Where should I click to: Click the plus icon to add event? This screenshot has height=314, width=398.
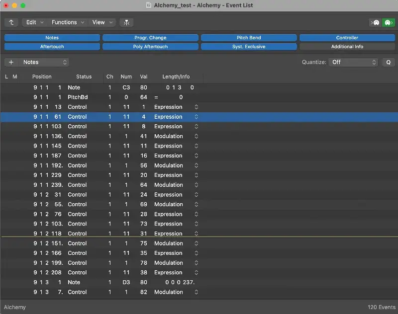(11, 62)
